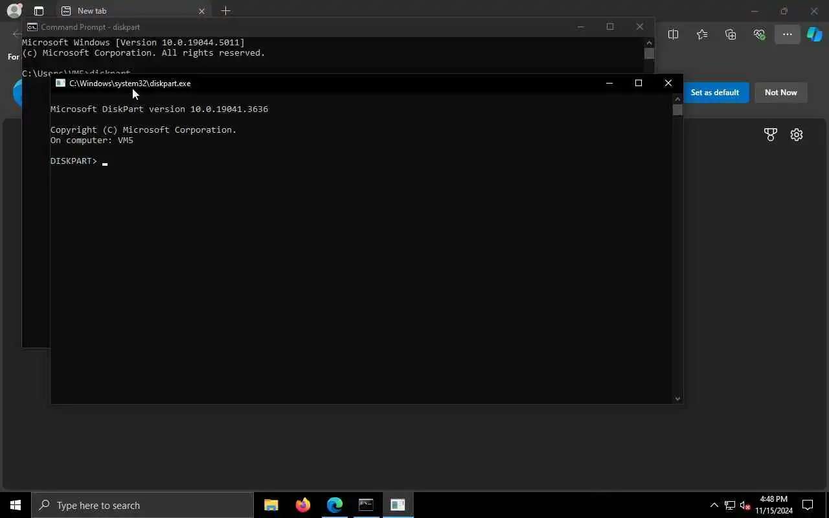The image size is (829, 518).
Task: Click the DISKPART> prompt line
Action: (79, 161)
